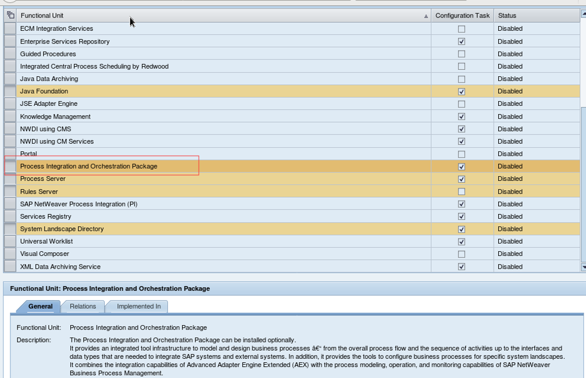Check the Rules Server configuration task

point(462,191)
